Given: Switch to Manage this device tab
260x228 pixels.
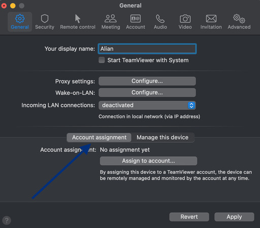Looking at the screenshot, I should tap(162, 137).
